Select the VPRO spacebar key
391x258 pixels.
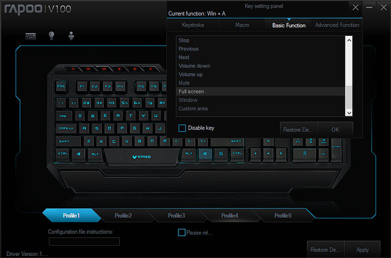pyautogui.click(x=141, y=157)
